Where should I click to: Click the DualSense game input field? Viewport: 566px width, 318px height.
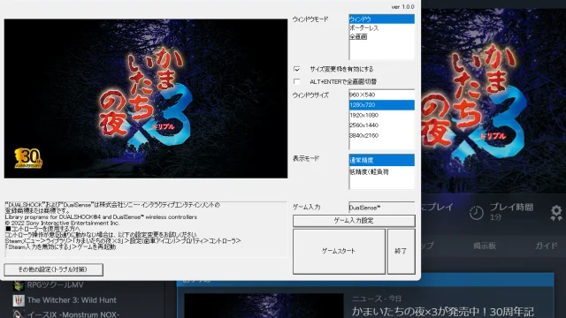click(x=381, y=208)
